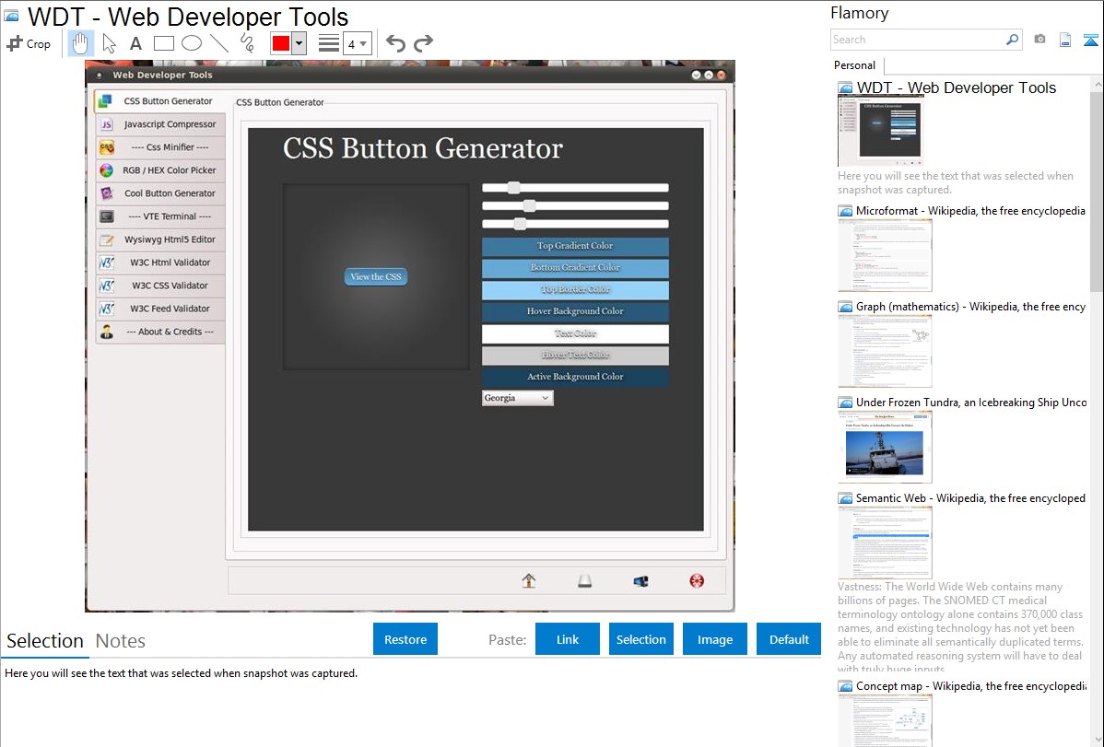Select the arrow pointer tool
This screenshot has height=747, width=1104.
click(x=109, y=43)
